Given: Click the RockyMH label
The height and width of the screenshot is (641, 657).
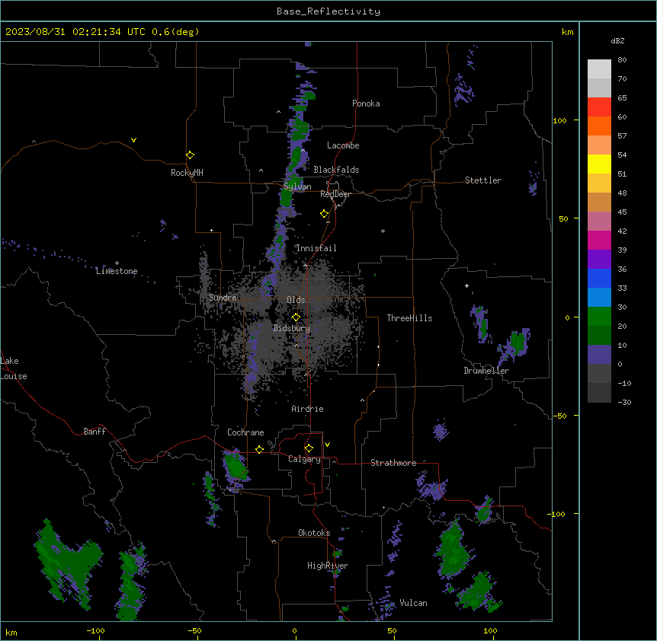Looking at the screenshot, I should 187,173.
